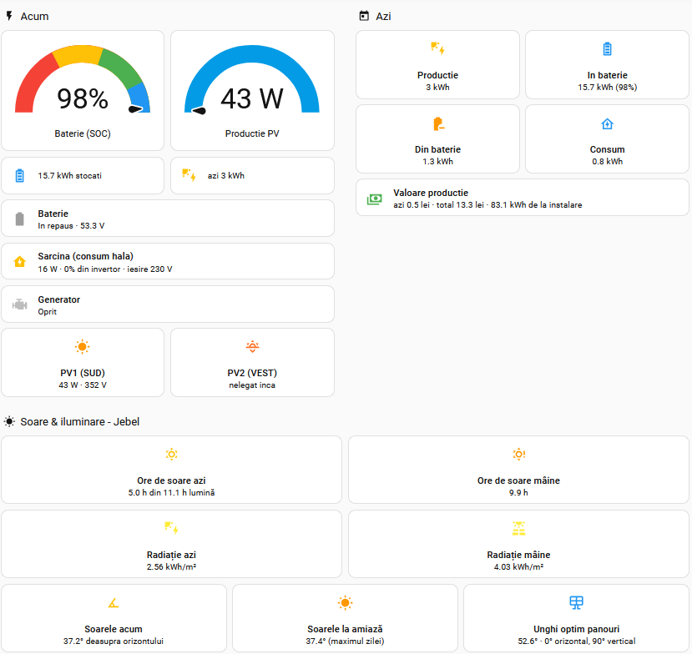Click the sun icon beside Soare & iluminare
692x654 pixels.
click(9, 421)
